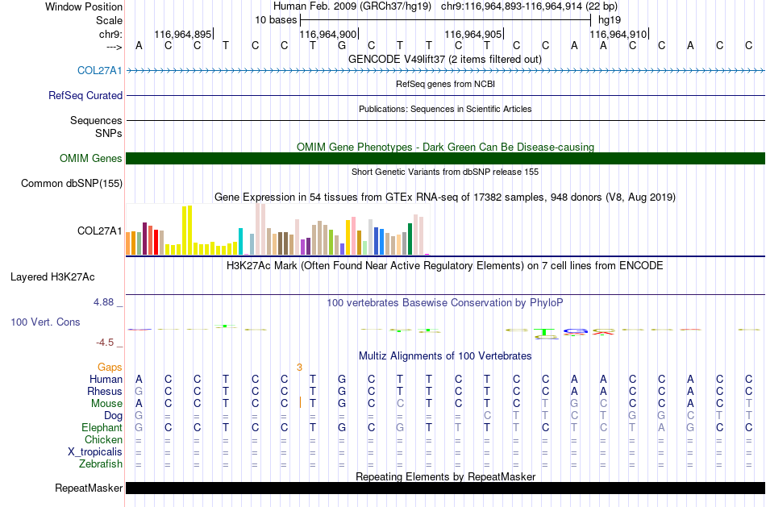Click the orange gap marker labeled 3
Screen dimensions: 766x507
click(299, 368)
